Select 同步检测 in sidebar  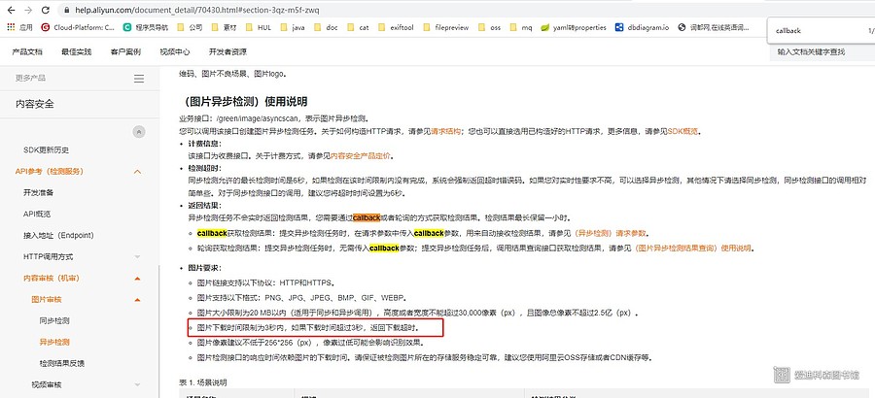tap(54, 321)
